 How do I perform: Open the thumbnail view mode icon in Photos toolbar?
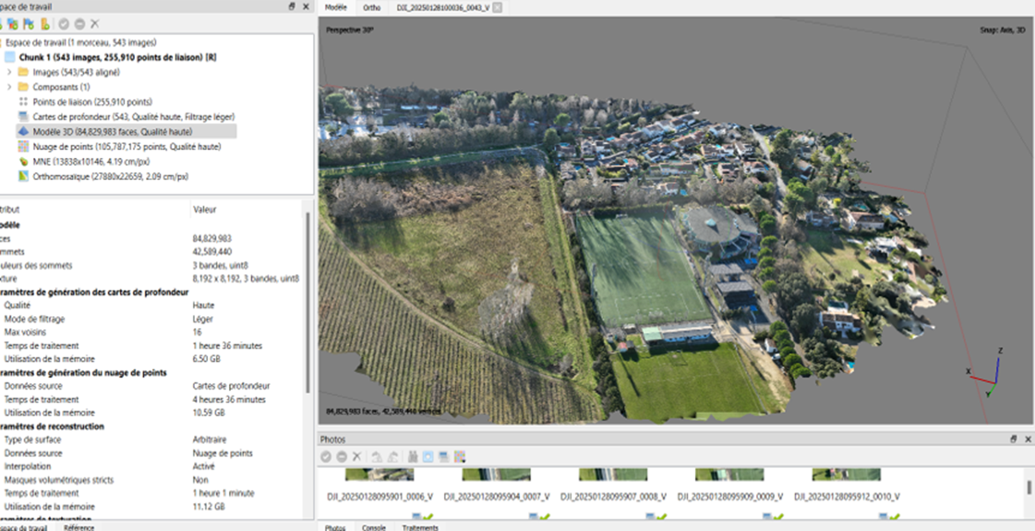point(428,457)
